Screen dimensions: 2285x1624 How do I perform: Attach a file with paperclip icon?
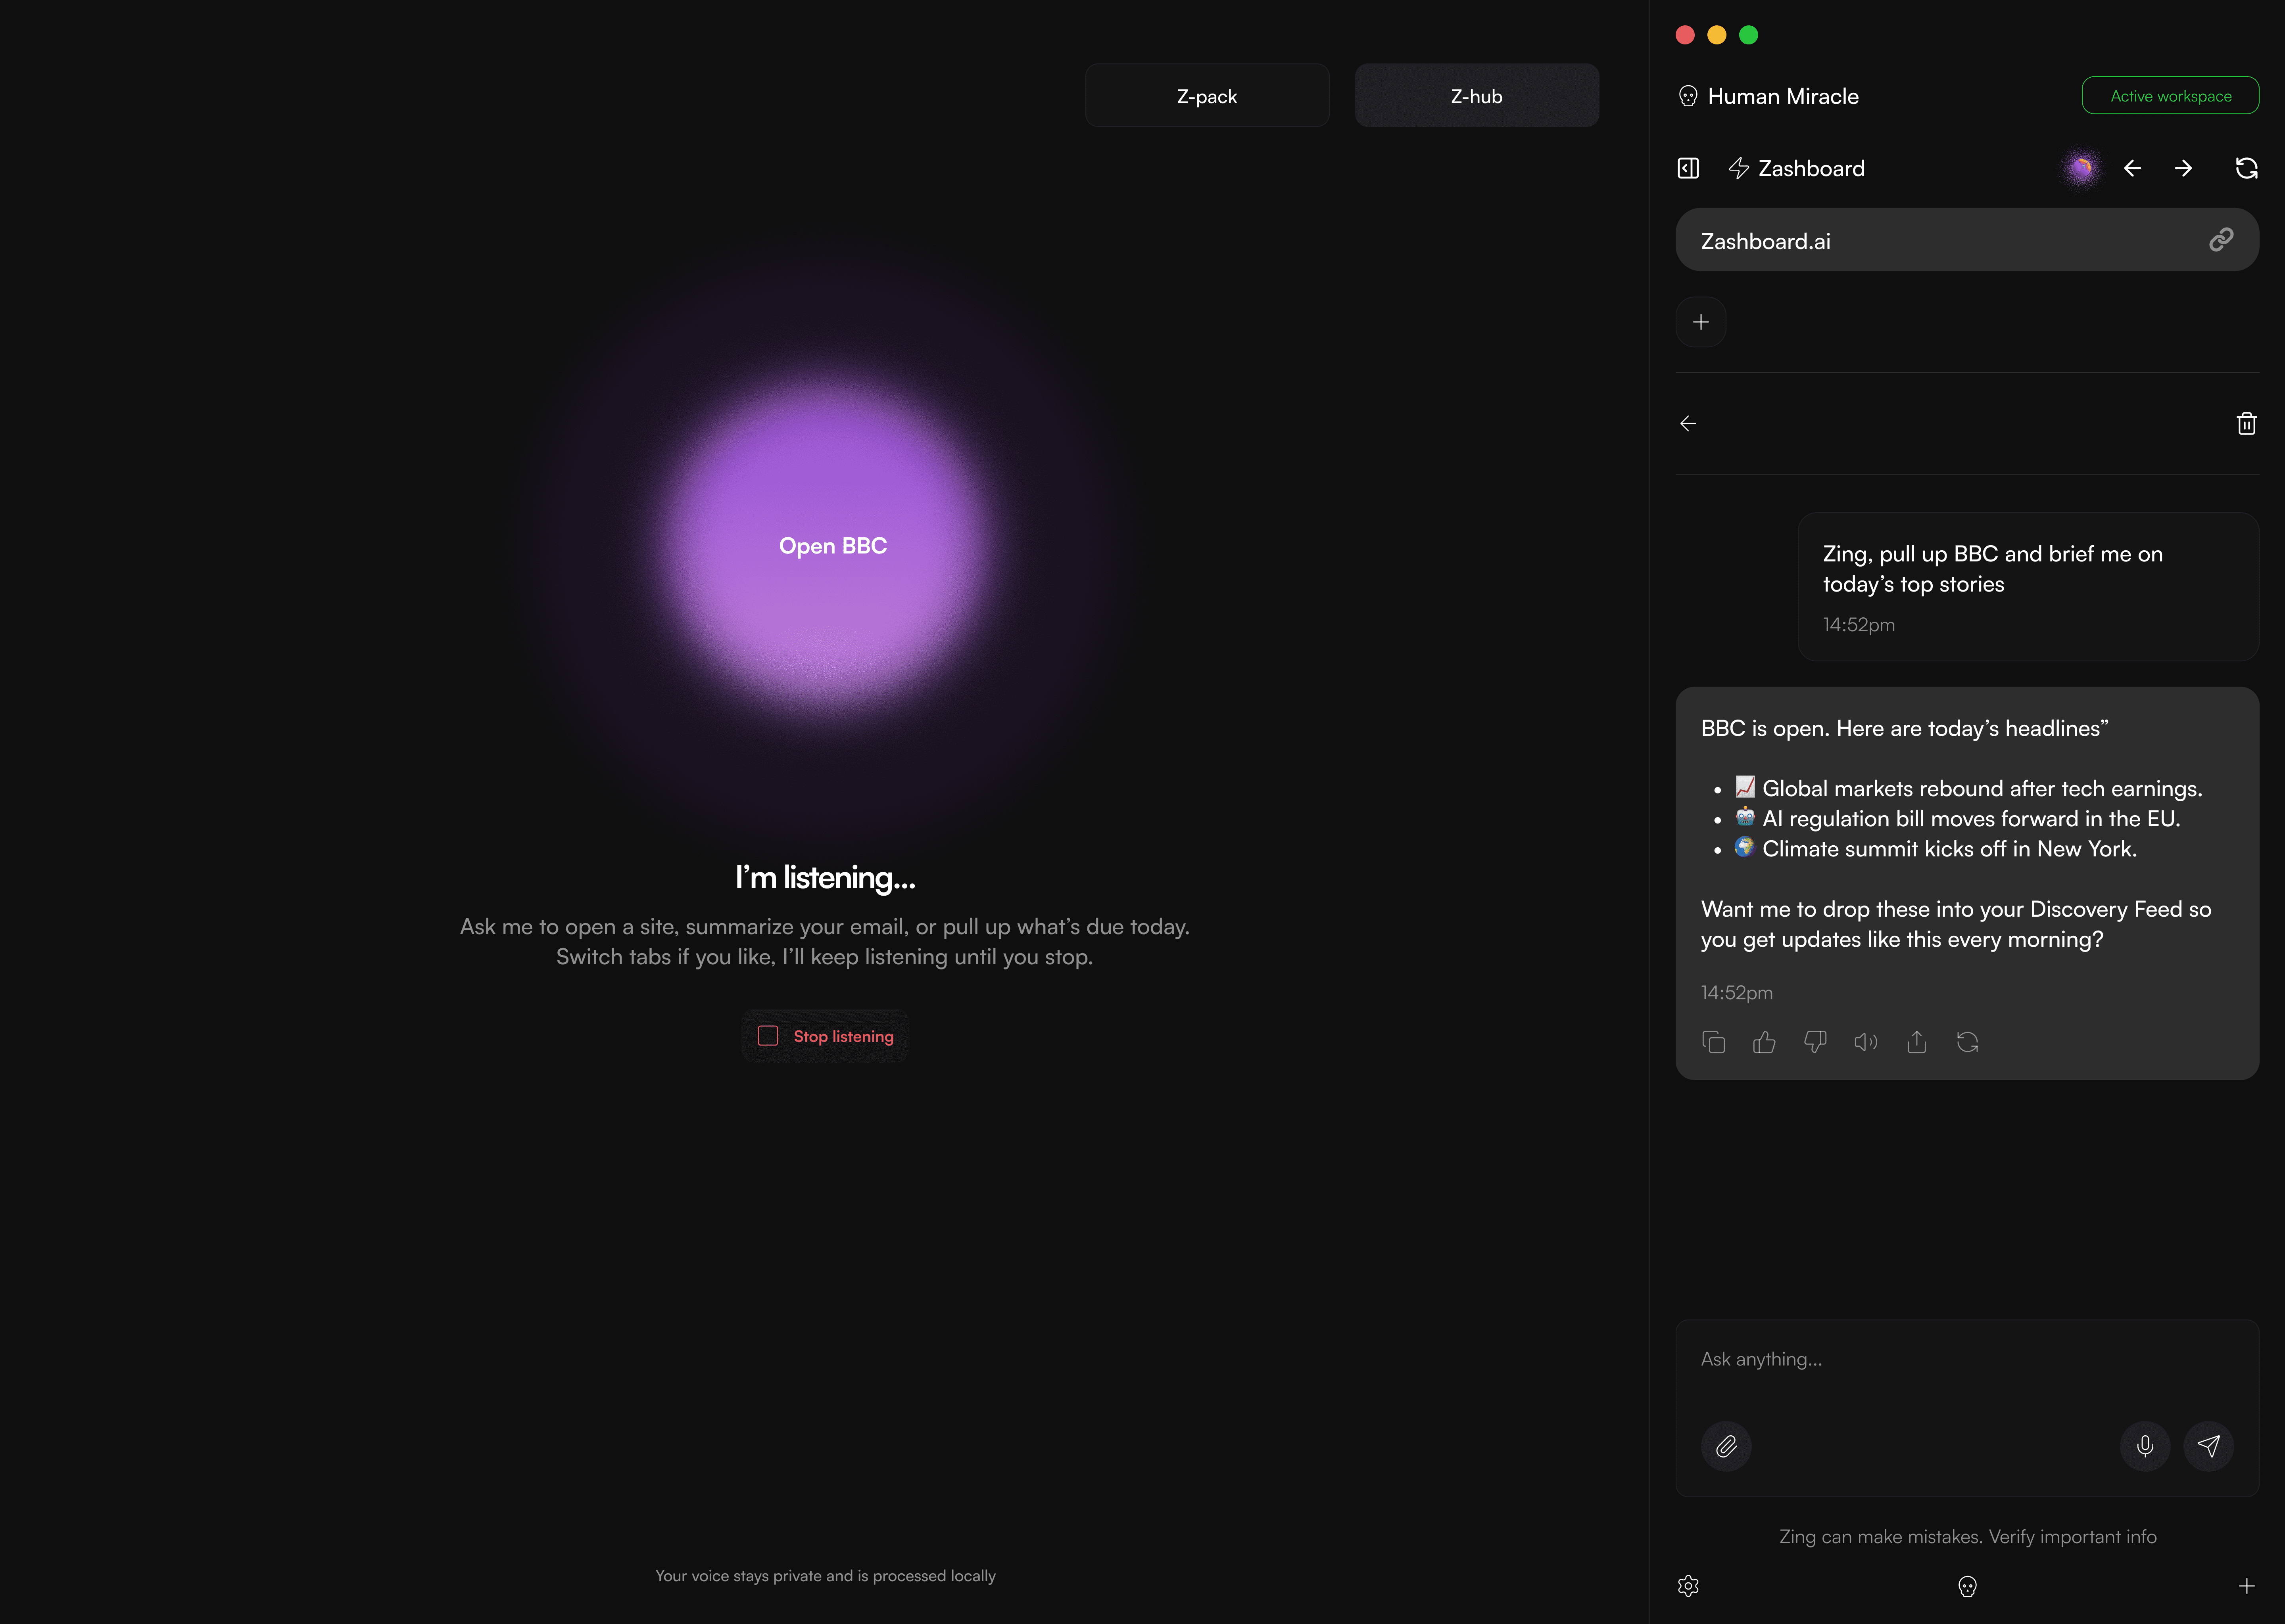pos(1726,1446)
